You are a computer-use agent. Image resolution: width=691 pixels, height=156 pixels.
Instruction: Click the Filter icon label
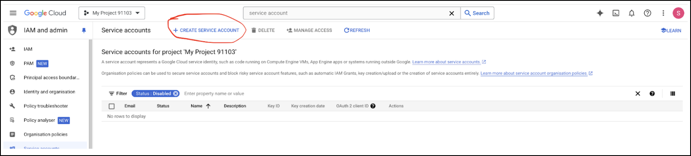[x=118, y=93]
